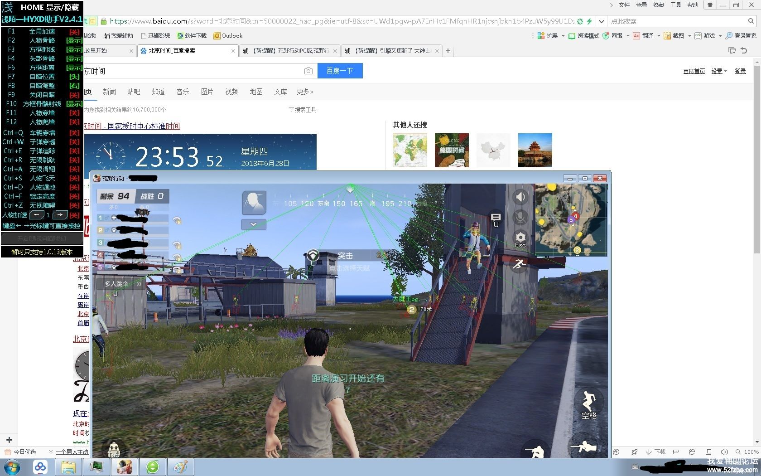Open the 国家授时中心标准时间 result link

pos(132,126)
